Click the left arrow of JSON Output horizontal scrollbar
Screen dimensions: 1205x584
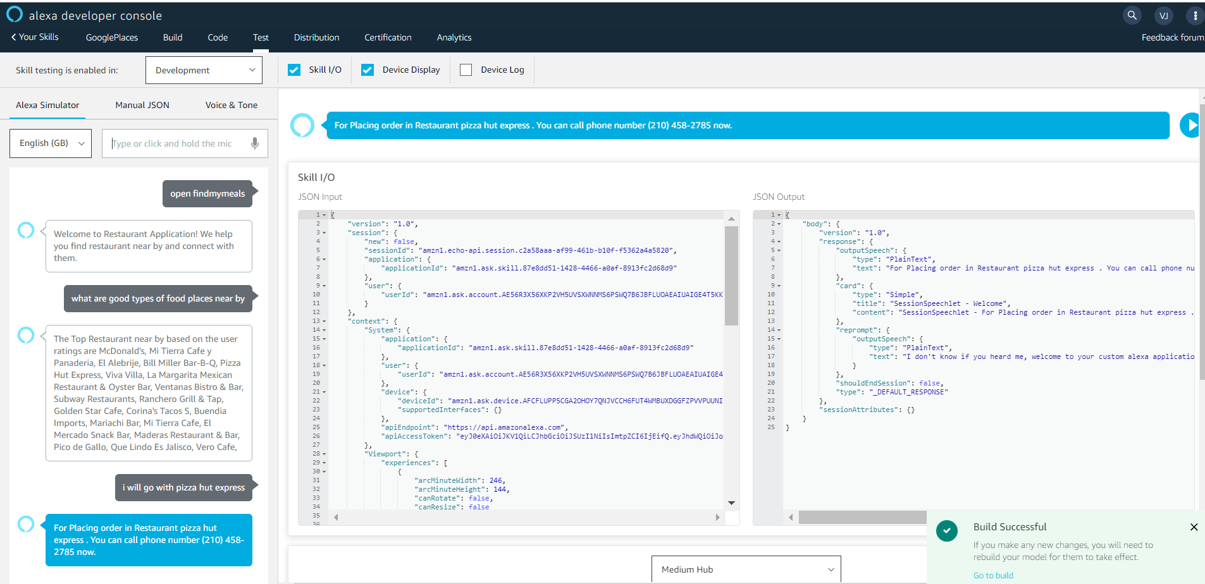click(x=791, y=518)
